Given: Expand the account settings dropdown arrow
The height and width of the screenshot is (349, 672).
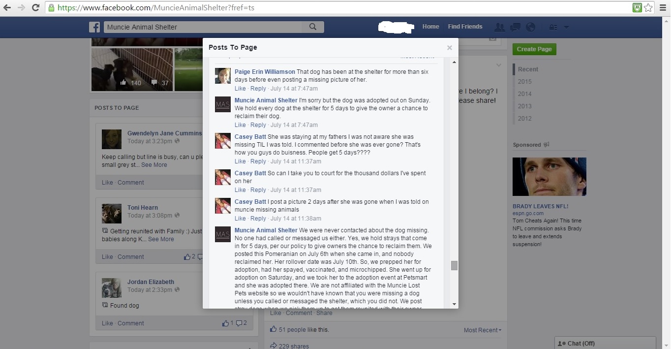Looking at the screenshot, I should [x=566, y=27].
